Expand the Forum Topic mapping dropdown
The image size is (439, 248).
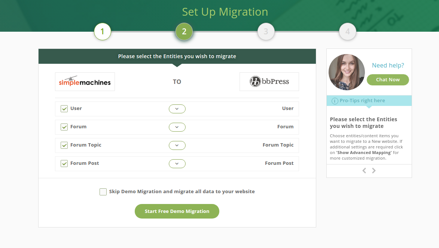tap(177, 145)
